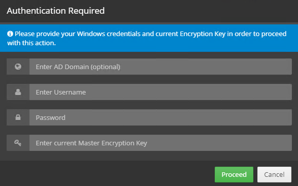Screen dimensions: 298x186
Task: Click the blue information banner message
Action: point(149,38)
